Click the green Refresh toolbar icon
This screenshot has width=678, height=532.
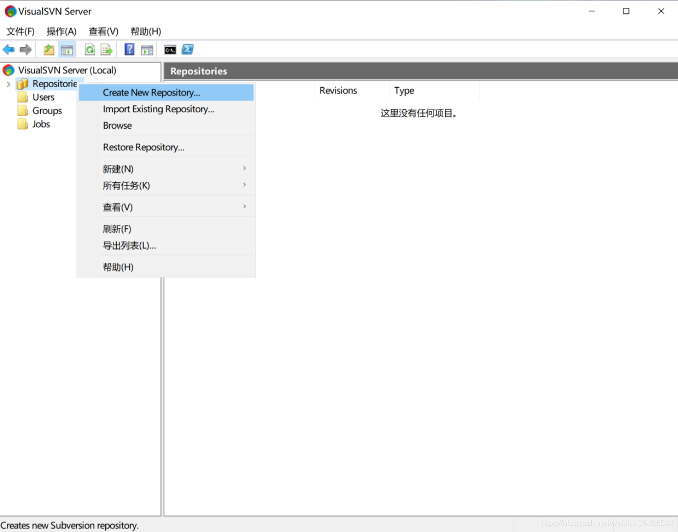[90, 49]
